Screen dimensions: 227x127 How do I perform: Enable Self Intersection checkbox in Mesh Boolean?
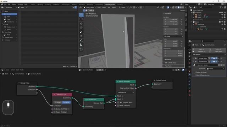118,102
